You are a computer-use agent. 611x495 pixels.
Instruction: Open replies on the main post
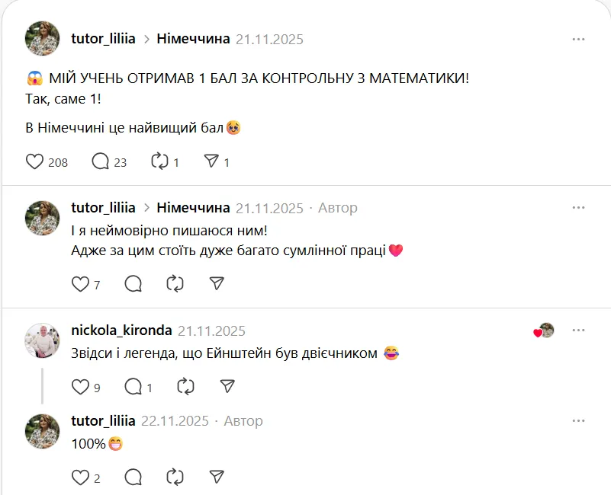(100, 161)
